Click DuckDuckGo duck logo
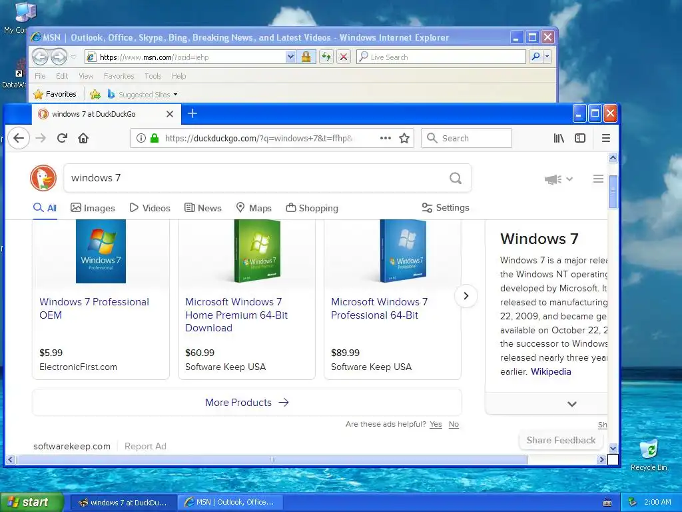The height and width of the screenshot is (512, 682). (43, 178)
